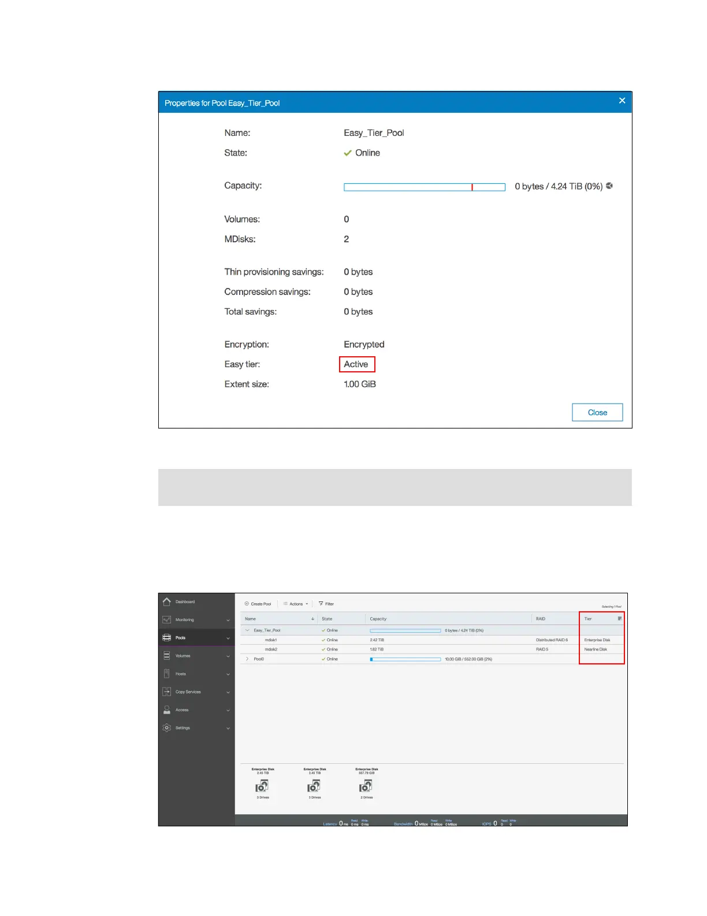Select the mdisk2 row
Viewport: 707px width, 916px height.
pyautogui.click(x=431, y=649)
